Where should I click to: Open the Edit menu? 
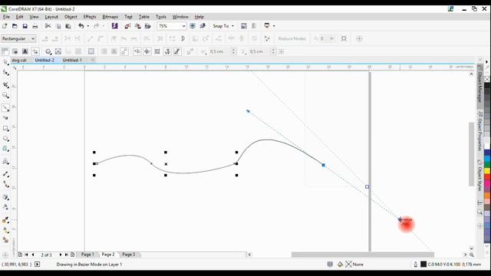(x=20, y=17)
